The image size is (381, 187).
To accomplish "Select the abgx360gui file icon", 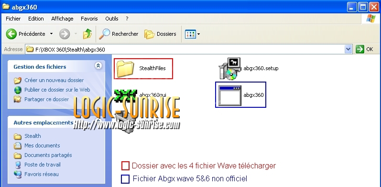I will pos(126,95).
